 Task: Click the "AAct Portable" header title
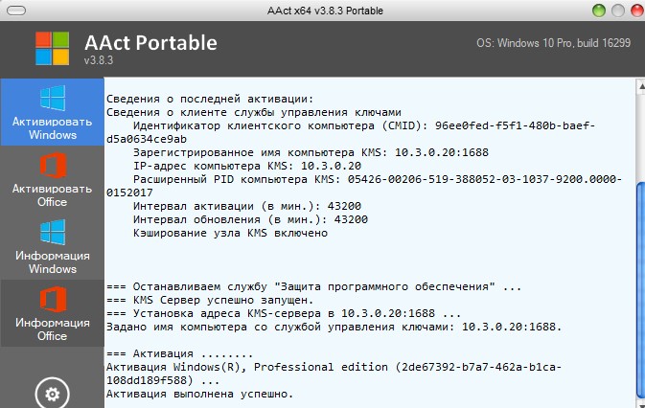click(x=150, y=43)
